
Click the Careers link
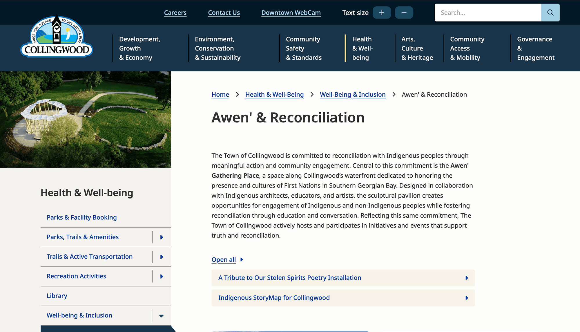(x=175, y=13)
